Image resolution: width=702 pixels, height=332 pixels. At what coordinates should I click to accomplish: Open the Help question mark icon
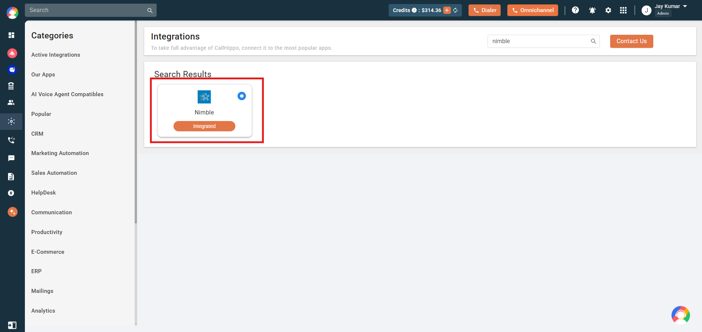click(x=575, y=10)
